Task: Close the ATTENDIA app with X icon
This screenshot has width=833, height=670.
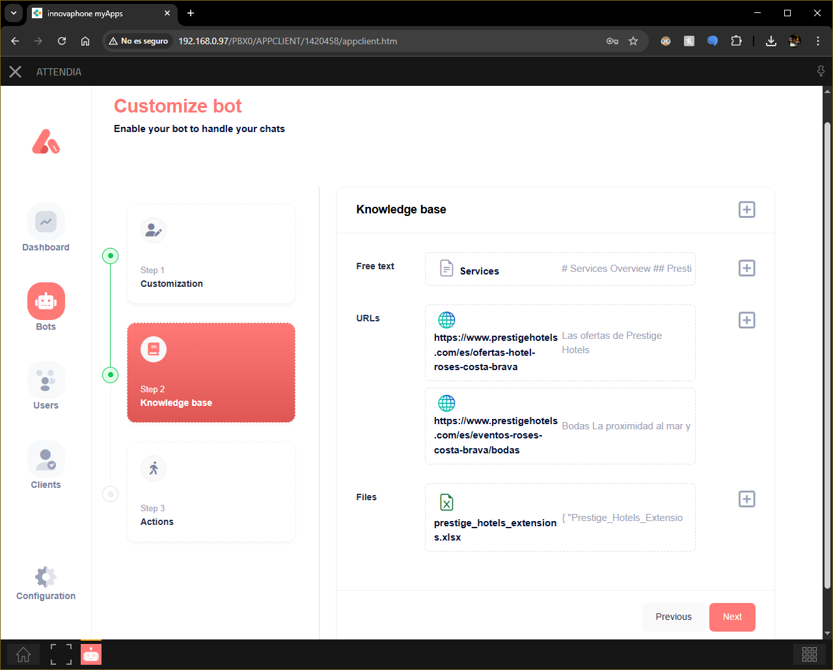Action: [16, 72]
